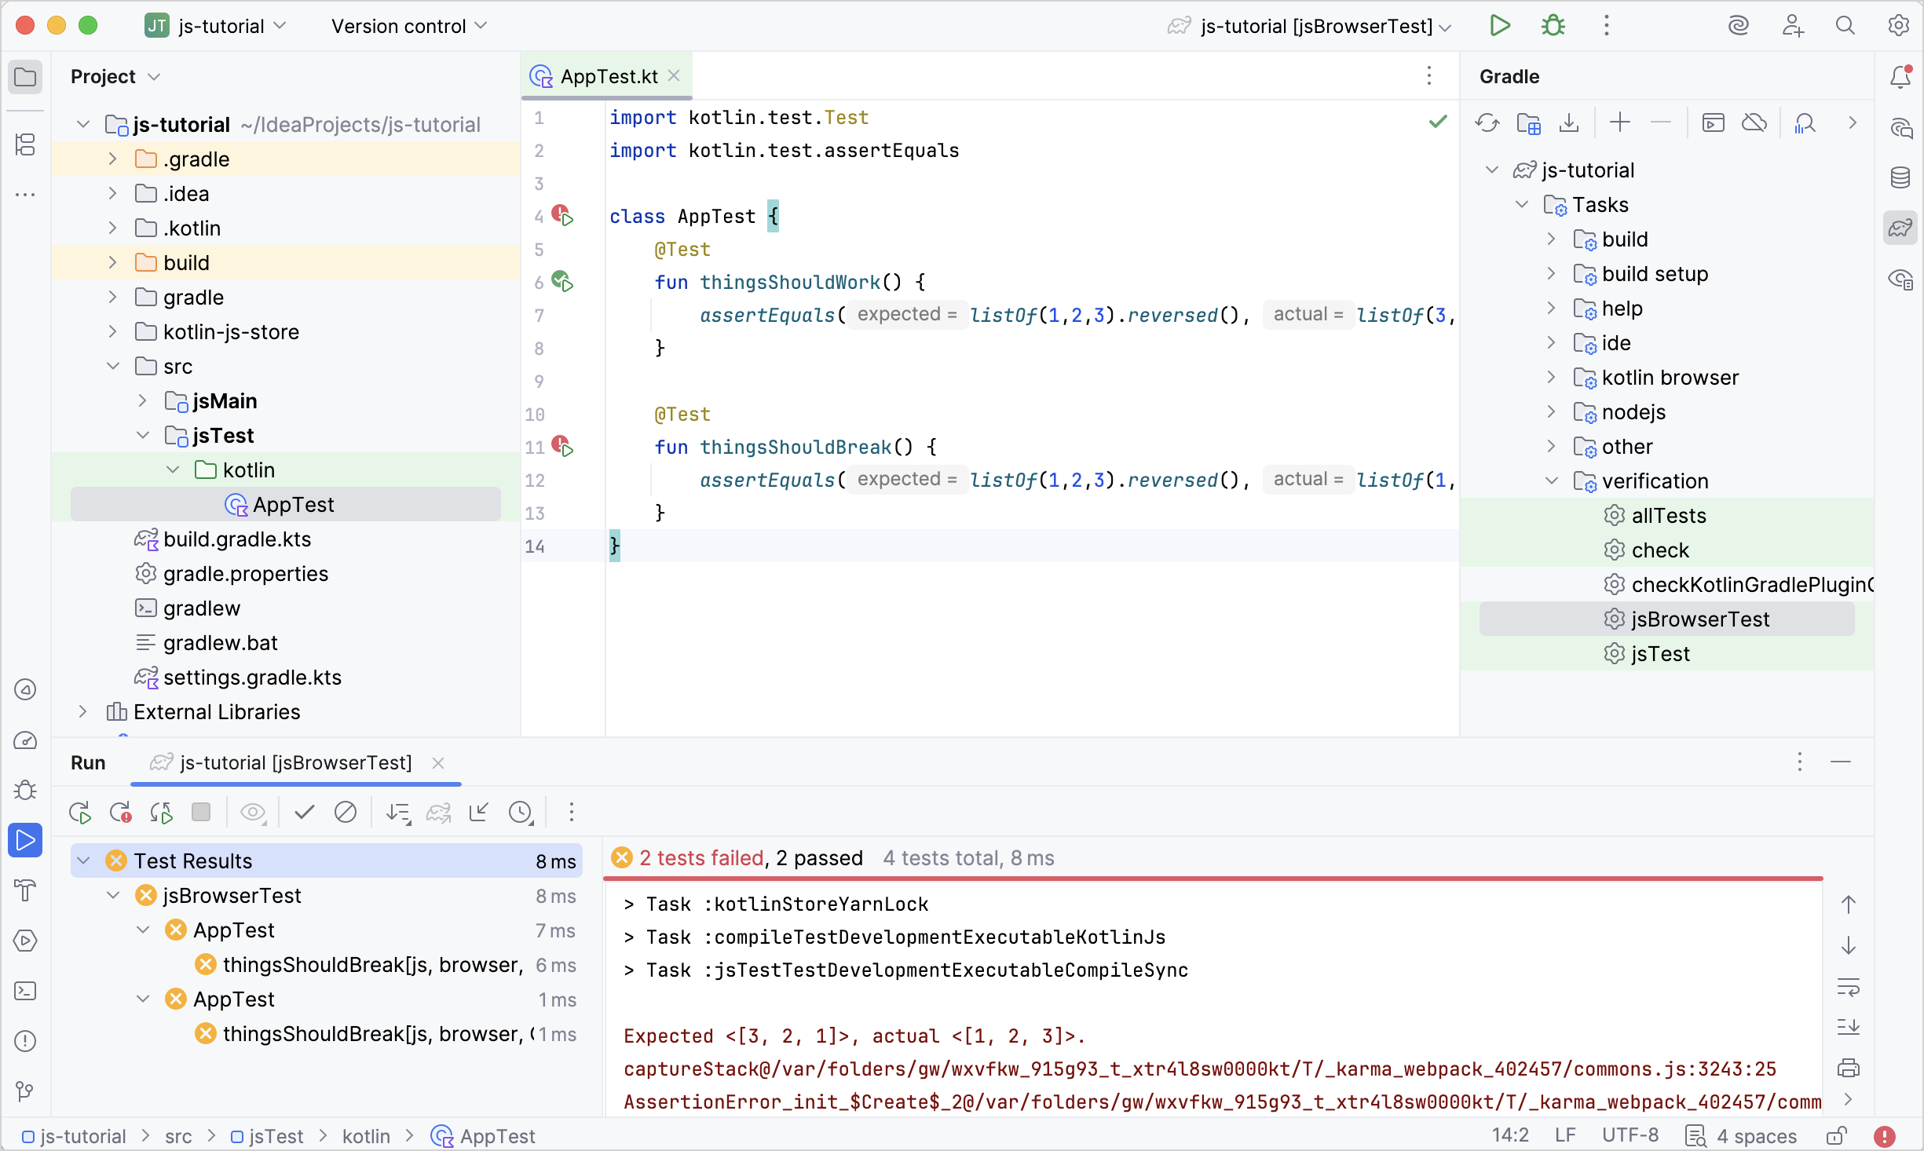Open Project tool window button
The height and width of the screenshot is (1151, 1924).
coord(25,77)
